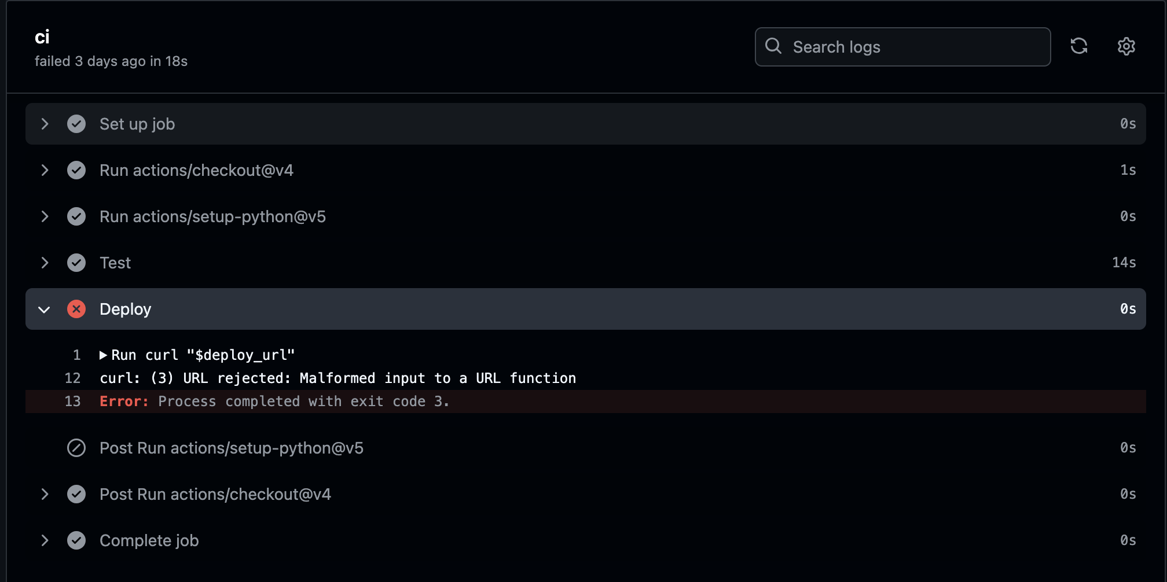
Task: Click the success check icon for Set up job
Action: [76, 124]
